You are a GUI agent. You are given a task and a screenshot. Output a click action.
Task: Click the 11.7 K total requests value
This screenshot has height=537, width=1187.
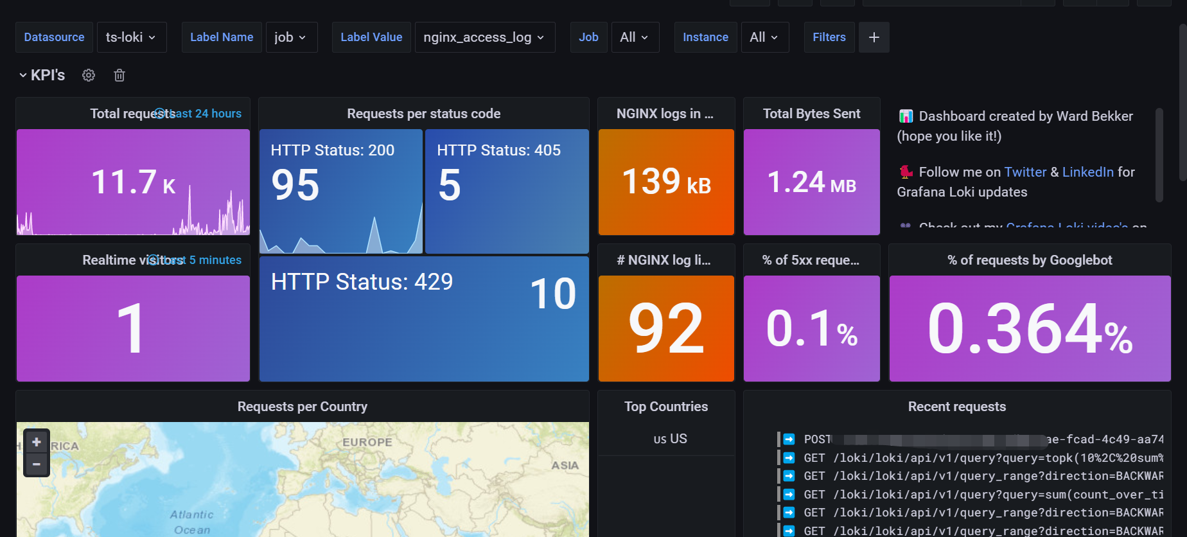tap(133, 182)
